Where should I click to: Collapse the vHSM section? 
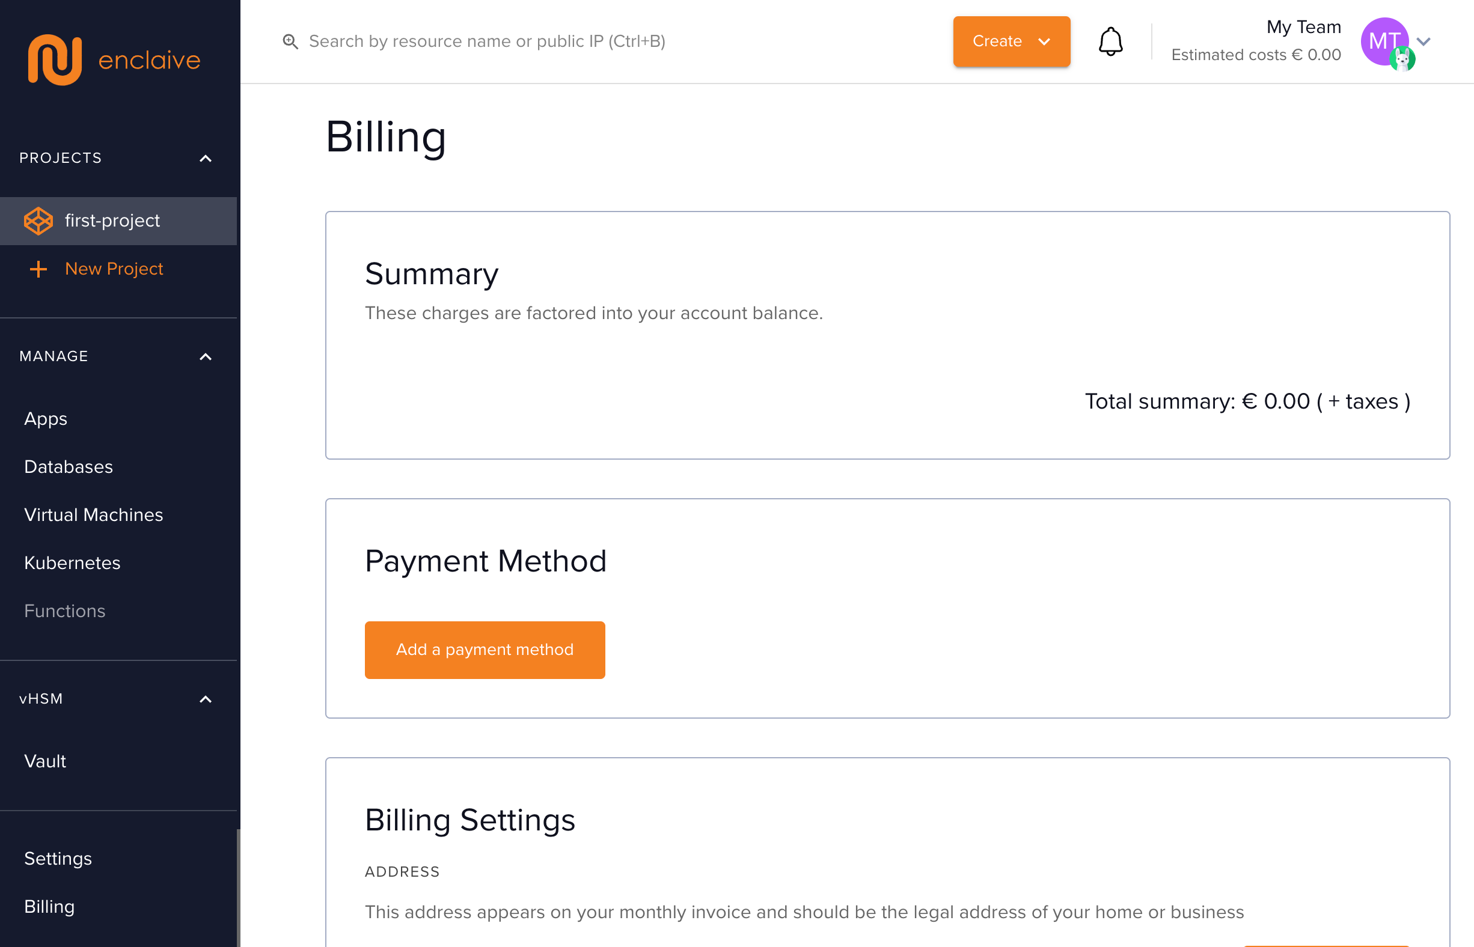click(206, 699)
